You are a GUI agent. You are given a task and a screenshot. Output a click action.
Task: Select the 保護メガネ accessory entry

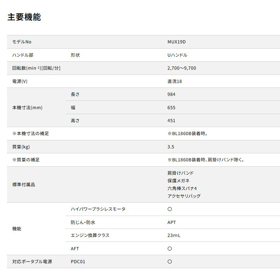click(178, 181)
